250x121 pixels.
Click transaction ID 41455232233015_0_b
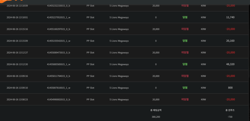coord(58,6)
